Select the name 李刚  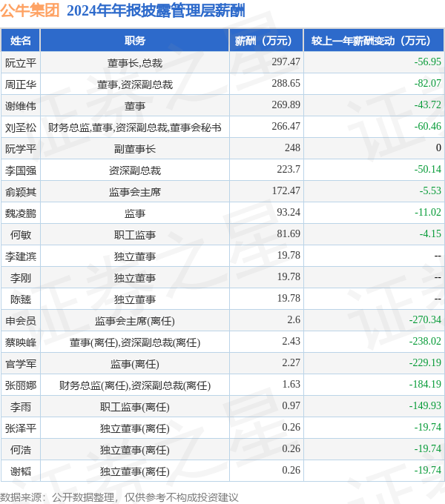pos(21,278)
